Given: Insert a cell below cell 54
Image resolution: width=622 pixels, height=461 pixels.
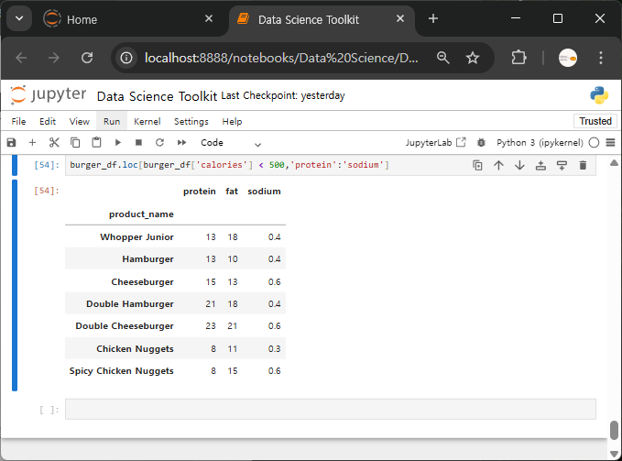Looking at the screenshot, I should (x=562, y=165).
